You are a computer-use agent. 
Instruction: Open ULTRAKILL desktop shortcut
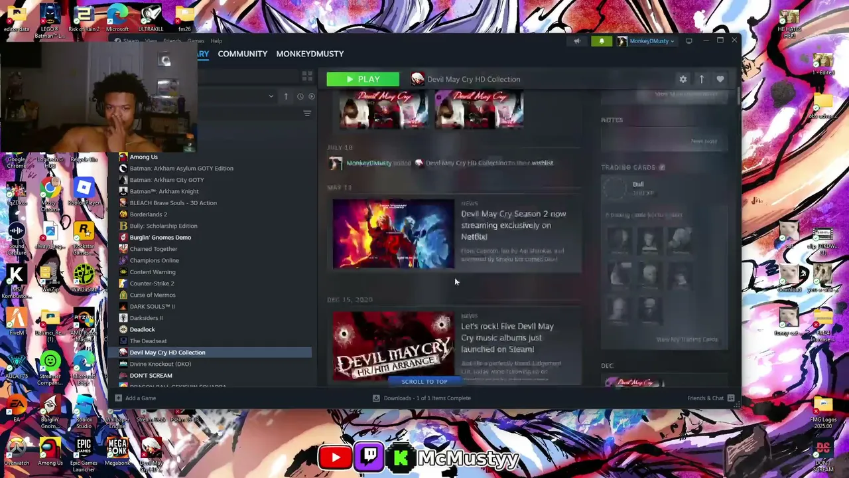[x=151, y=17]
